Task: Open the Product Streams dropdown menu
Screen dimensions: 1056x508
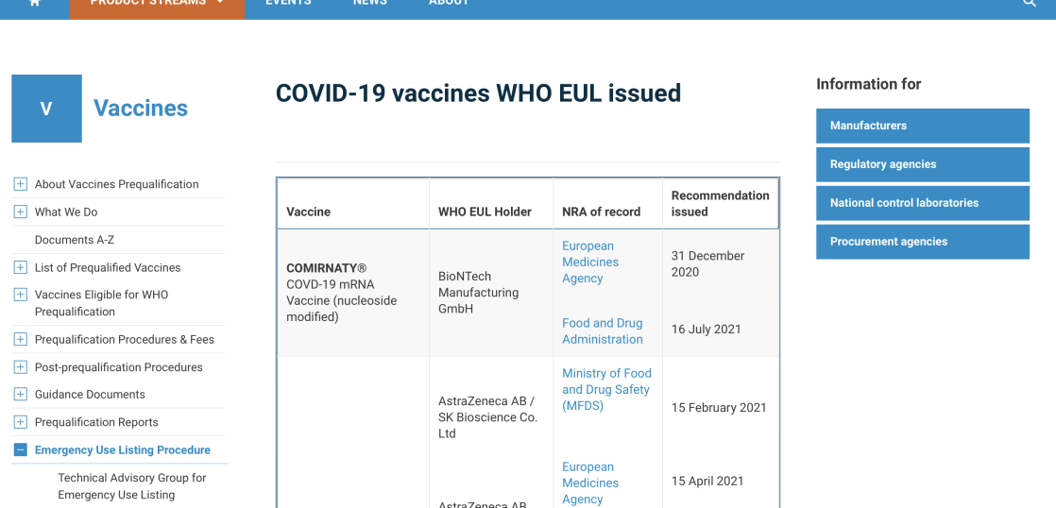Action: coord(157,4)
